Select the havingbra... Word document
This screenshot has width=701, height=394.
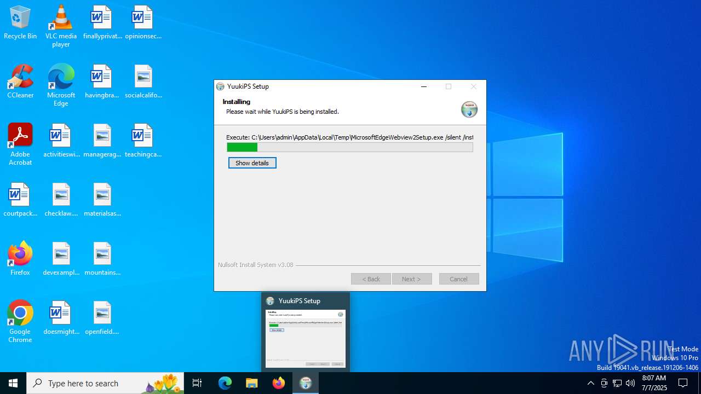pos(102,82)
